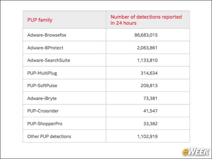Click the Other PUP detections row
This screenshot has height=159, width=212.
coord(106,136)
